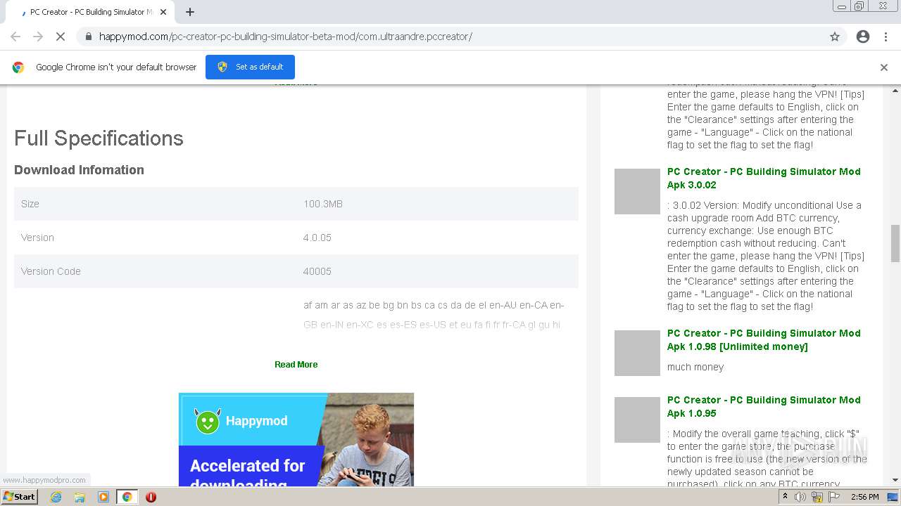The width and height of the screenshot is (901, 506).
Task: Dismiss the default browser notification bar
Action: coord(884,67)
